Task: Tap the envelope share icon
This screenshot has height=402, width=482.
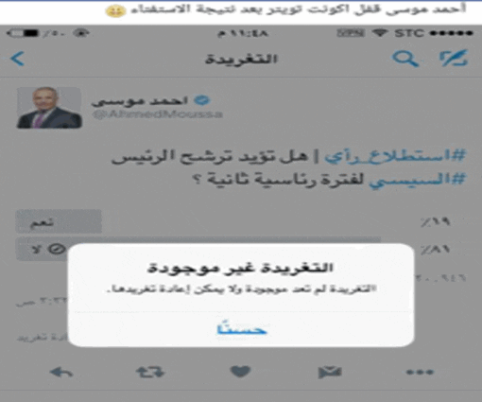Action: click(330, 372)
